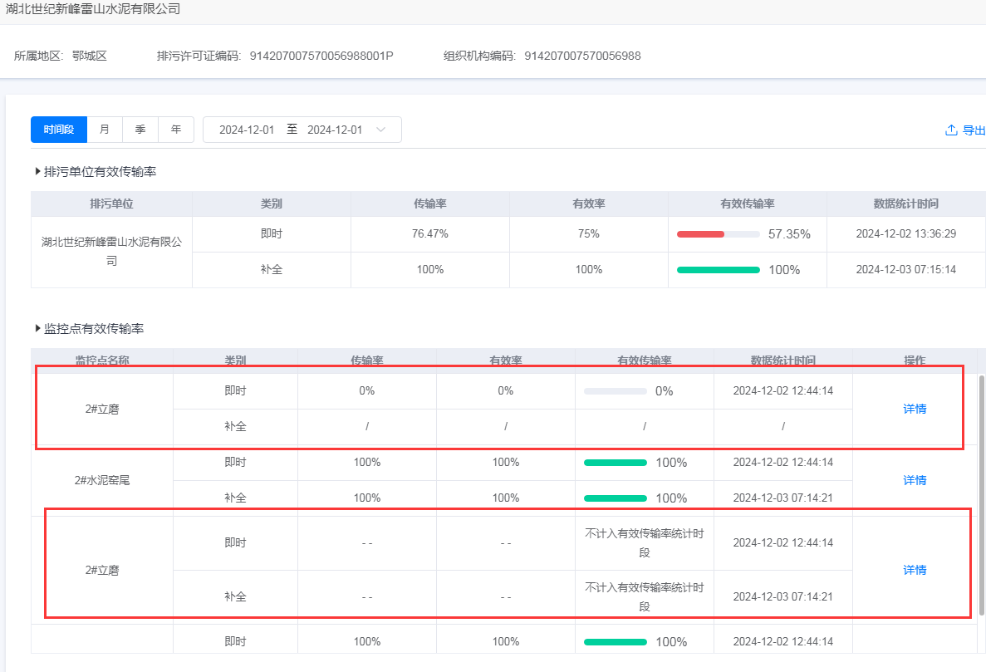This screenshot has width=986, height=672.
Task: Click the timestamp 2024-12-02 13:36:29
Action: coord(905,234)
